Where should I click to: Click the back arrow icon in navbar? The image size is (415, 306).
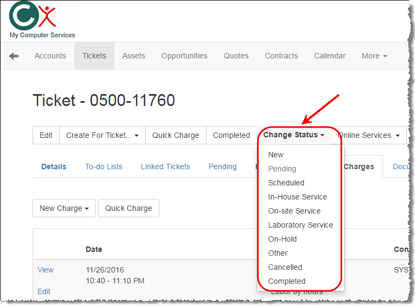pyautogui.click(x=14, y=56)
